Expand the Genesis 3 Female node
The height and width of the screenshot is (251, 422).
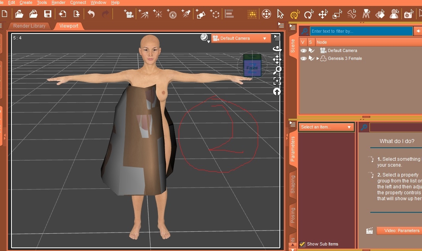tap(318, 58)
